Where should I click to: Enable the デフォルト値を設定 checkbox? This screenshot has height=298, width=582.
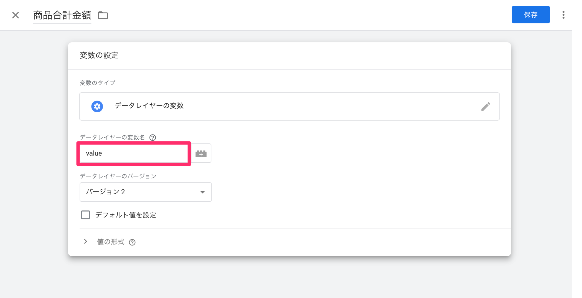pyautogui.click(x=85, y=215)
